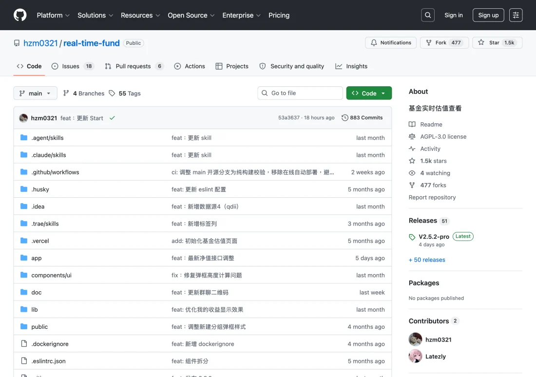Viewport: 536px width, 377px height.
Task: Open the real-time-fund repository link
Action: (x=91, y=43)
